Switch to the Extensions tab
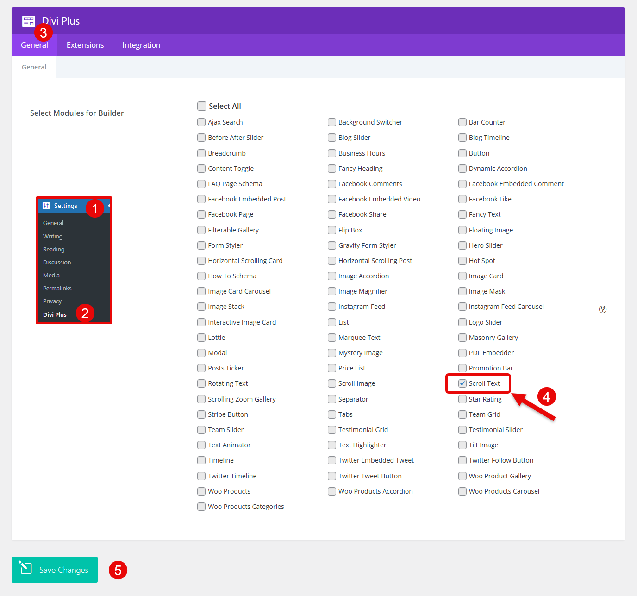This screenshot has width=637, height=596. (x=85, y=45)
